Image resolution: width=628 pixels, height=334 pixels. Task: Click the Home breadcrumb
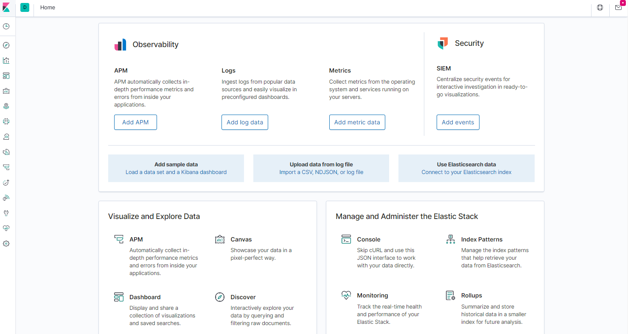[48, 8]
